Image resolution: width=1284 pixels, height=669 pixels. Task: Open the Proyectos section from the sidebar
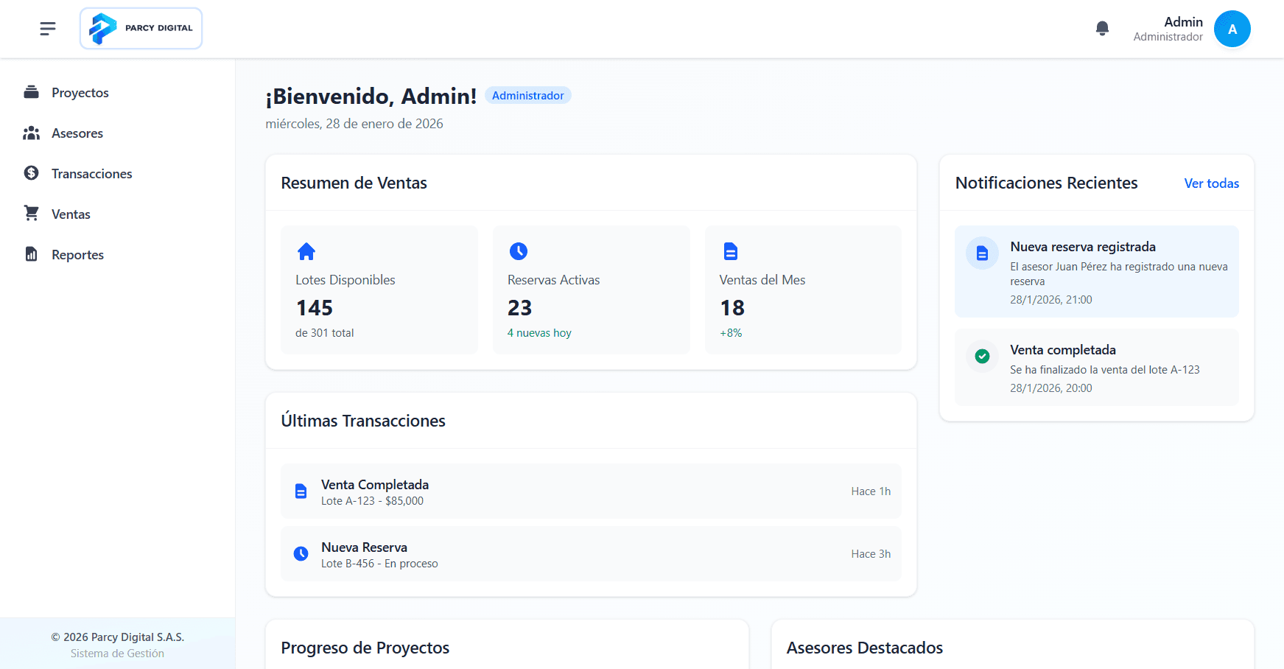coord(80,92)
